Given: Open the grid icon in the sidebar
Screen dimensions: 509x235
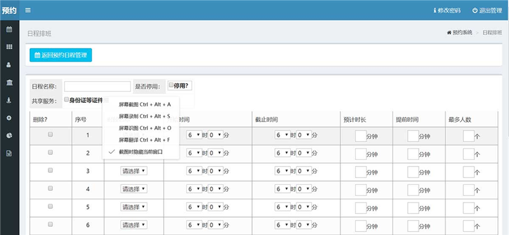Looking at the screenshot, I should click(9, 47).
